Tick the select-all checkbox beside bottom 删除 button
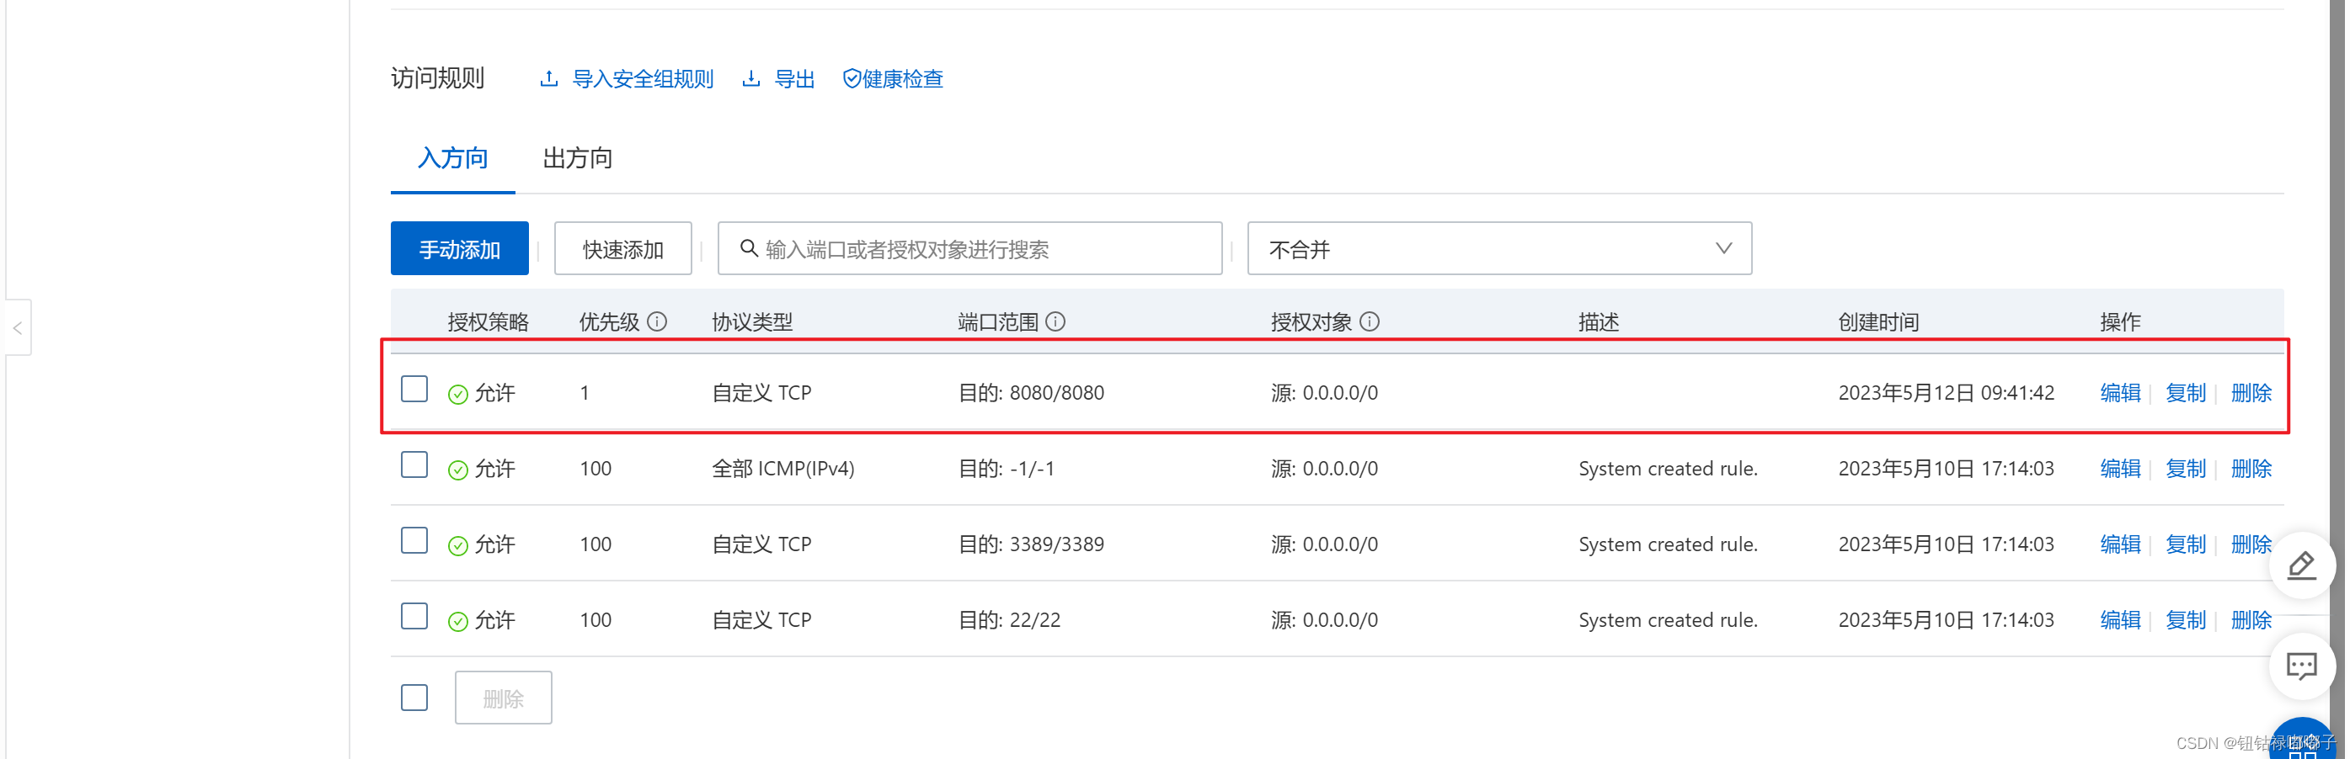This screenshot has height=759, width=2350. [x=414, y=697]
